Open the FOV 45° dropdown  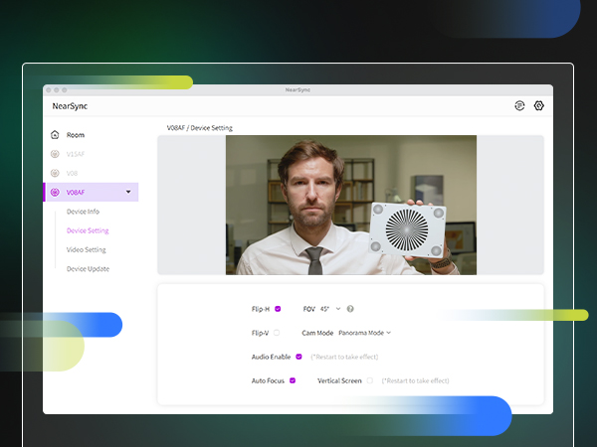(330, 309)
